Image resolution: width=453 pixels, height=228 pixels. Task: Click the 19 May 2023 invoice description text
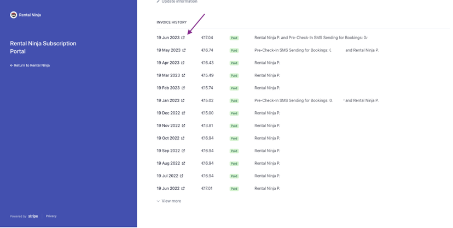click(x=316, y=50)
